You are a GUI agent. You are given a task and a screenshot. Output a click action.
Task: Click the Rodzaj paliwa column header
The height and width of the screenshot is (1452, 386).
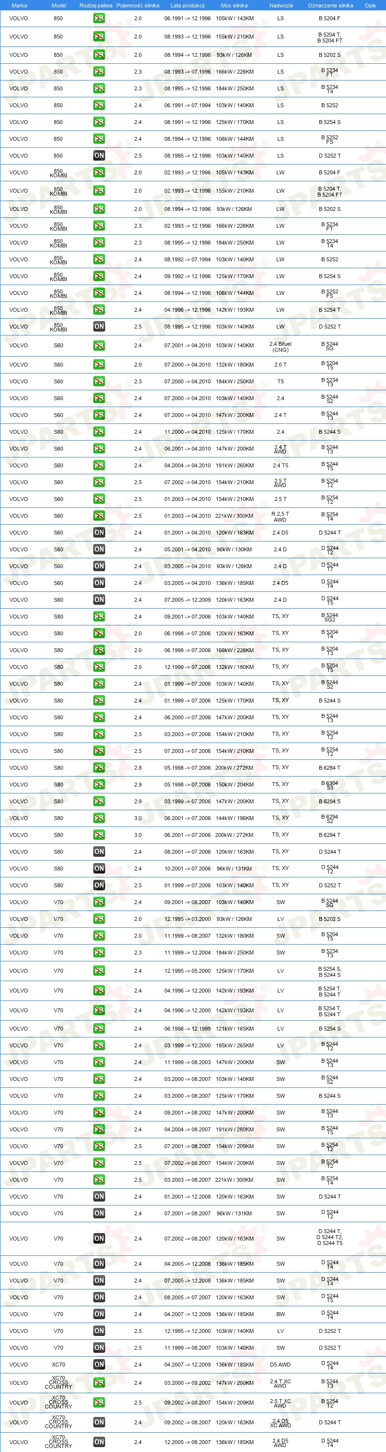point(96,5)
